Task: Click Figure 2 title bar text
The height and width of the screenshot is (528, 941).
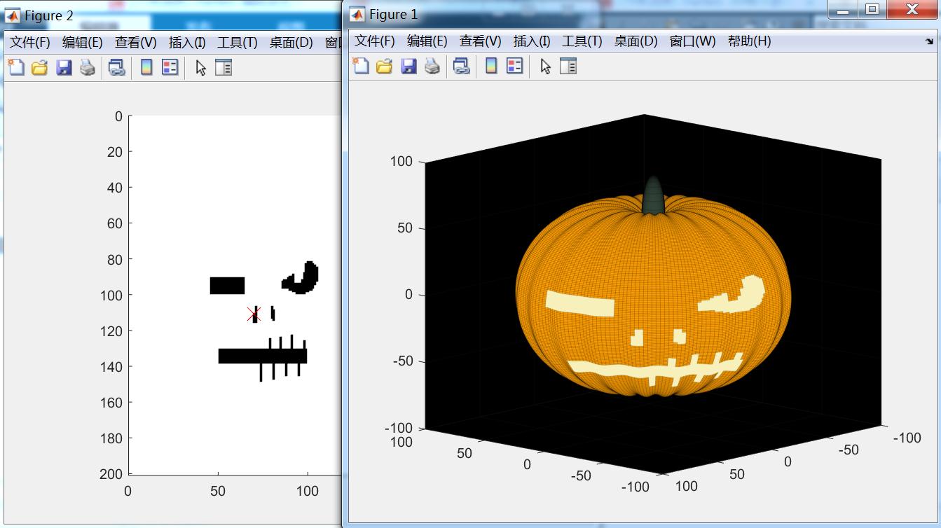Action: (x=49, y=15)
